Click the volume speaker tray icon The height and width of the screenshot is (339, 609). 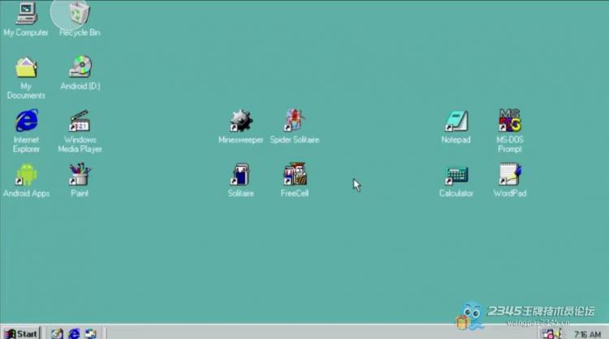point(559,334)
